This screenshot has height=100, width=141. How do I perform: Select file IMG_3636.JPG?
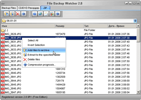pos(13,57)
